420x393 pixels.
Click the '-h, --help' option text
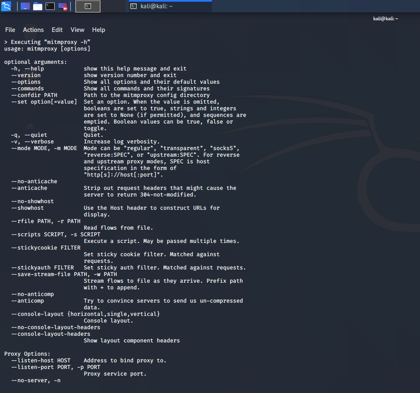point(27,68)
